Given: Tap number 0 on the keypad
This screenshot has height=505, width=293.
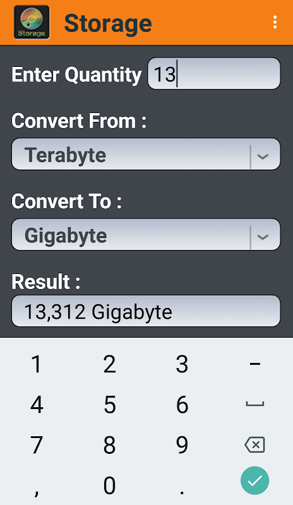Looking at the screenshot, I should click(110, 485).
